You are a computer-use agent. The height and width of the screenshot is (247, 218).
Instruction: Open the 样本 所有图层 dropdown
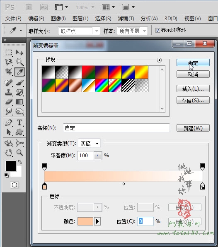click(x=133, y=31)
